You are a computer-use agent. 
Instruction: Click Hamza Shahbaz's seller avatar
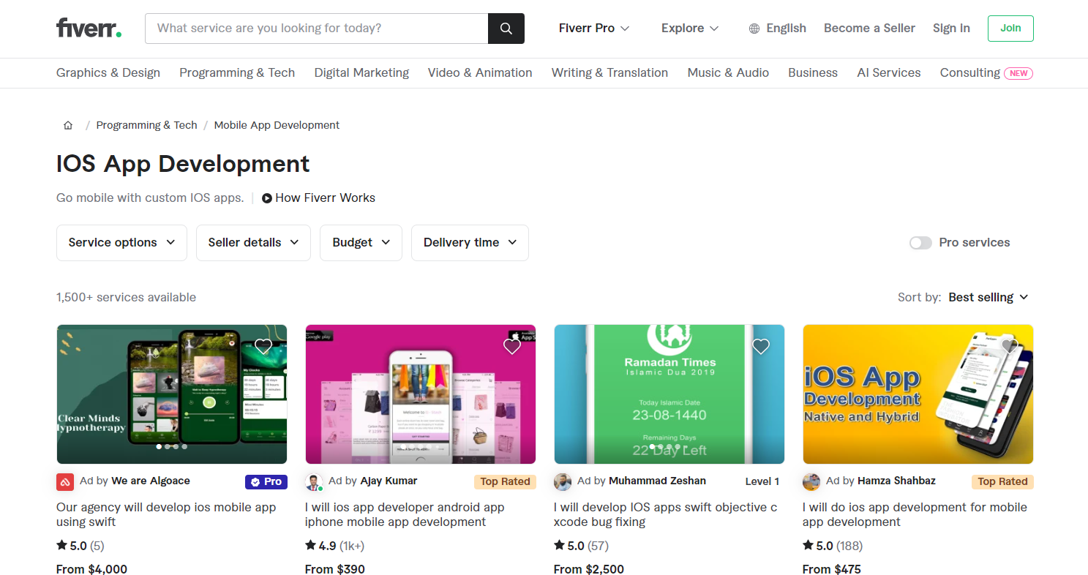tap(811, 481)
